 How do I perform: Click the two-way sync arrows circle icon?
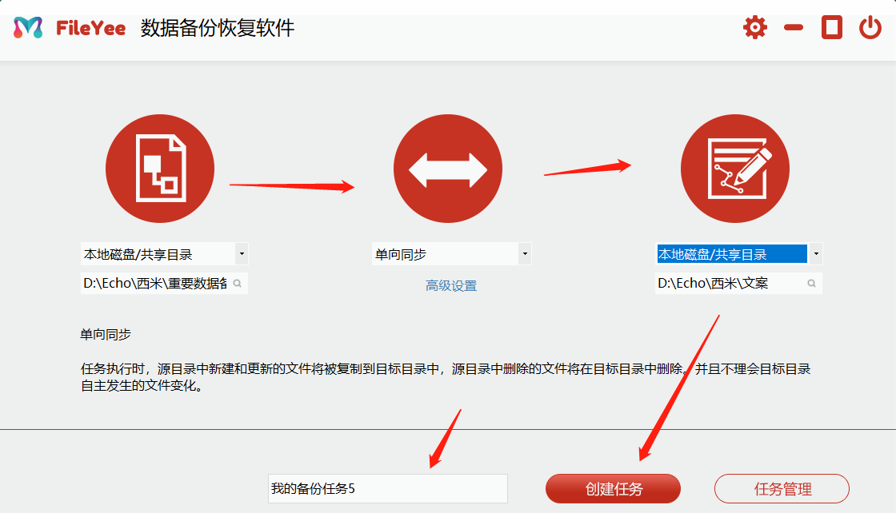pyautogui.click(x=448, y=168)
